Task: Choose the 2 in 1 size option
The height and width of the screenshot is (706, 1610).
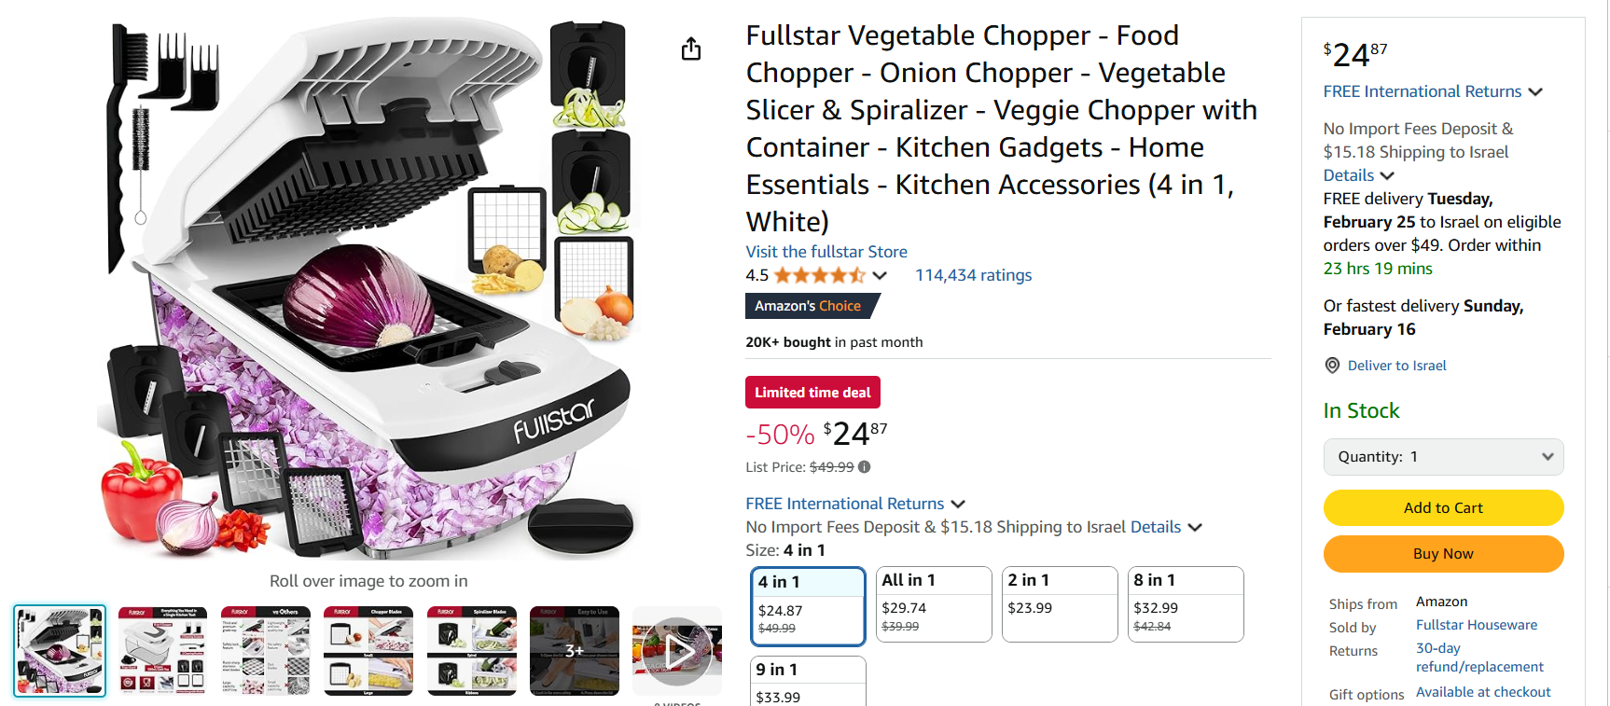Action: point(1059,604)
